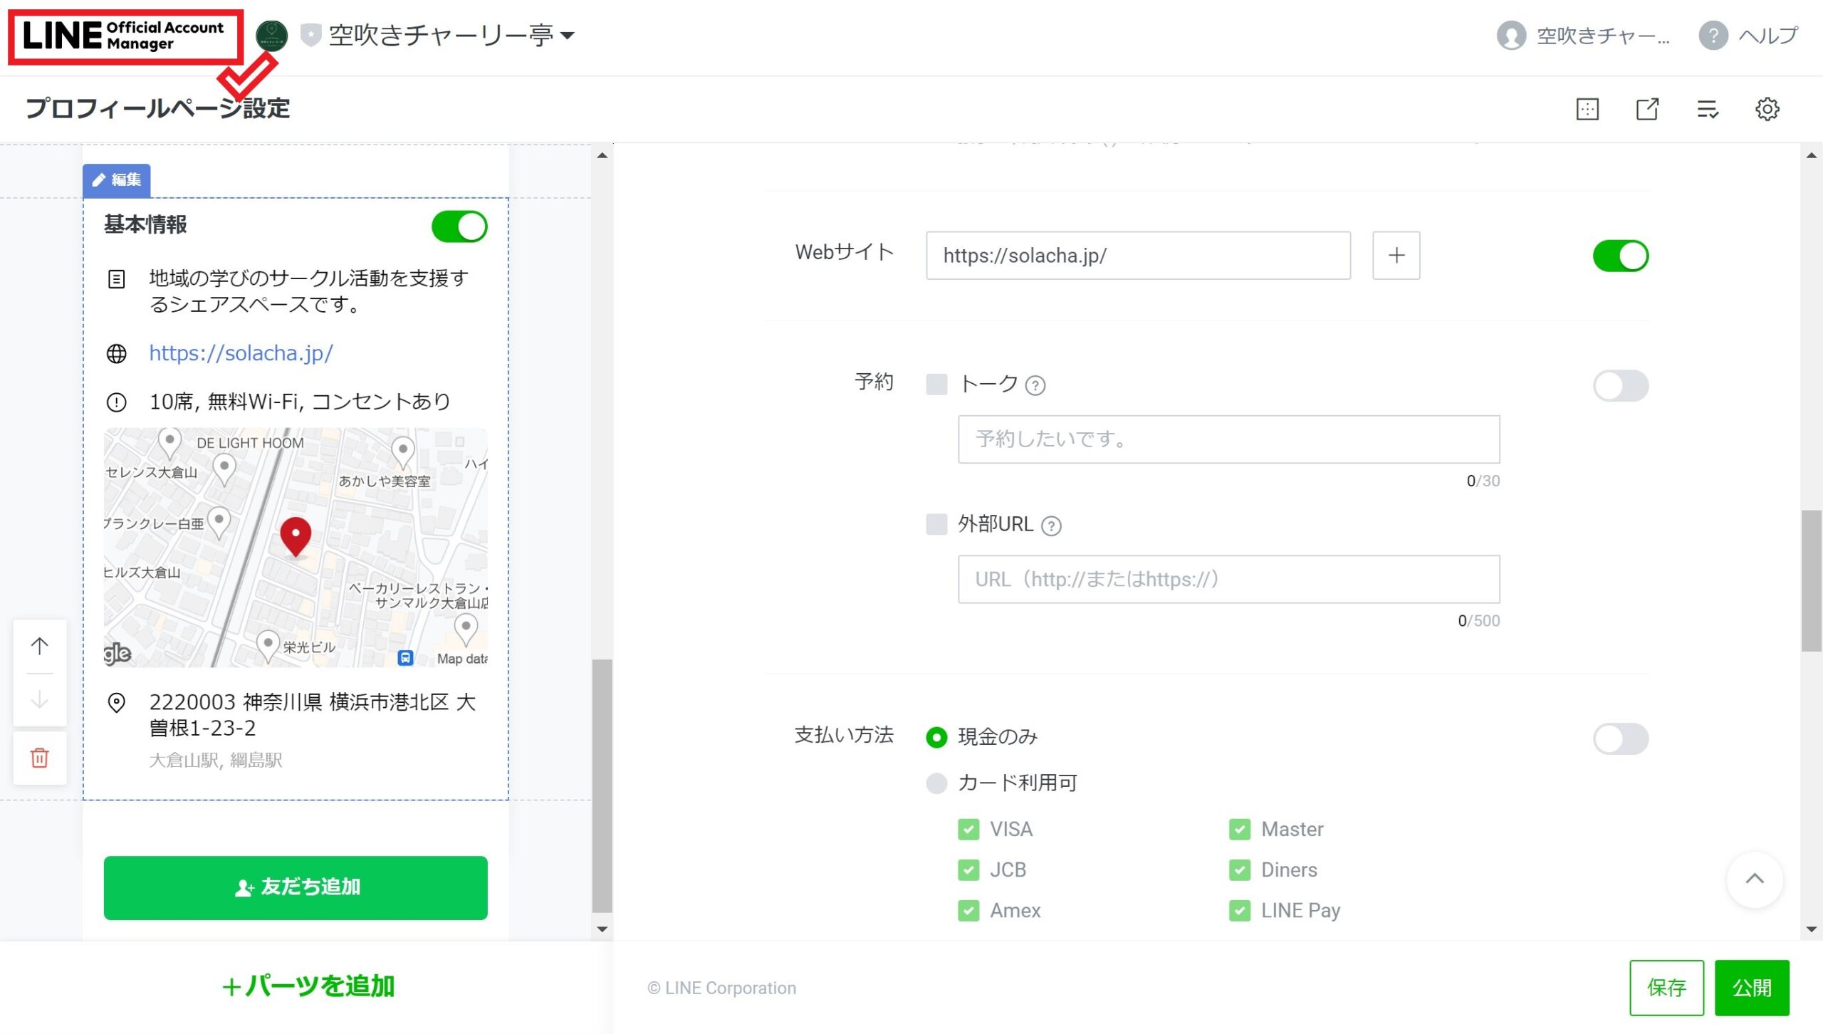
Task: Click the settings gear icon in page header
Action: 1767,109
